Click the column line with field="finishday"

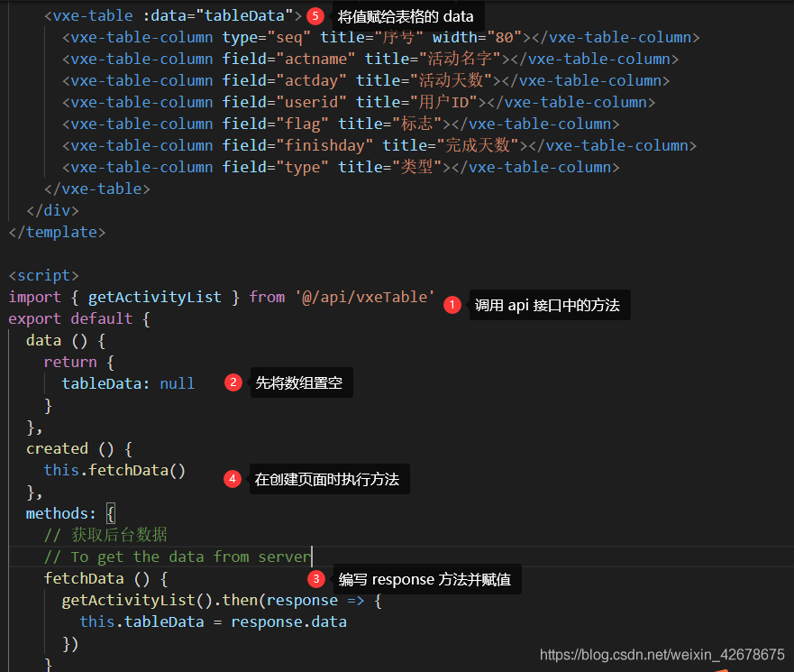click(379, 146)
